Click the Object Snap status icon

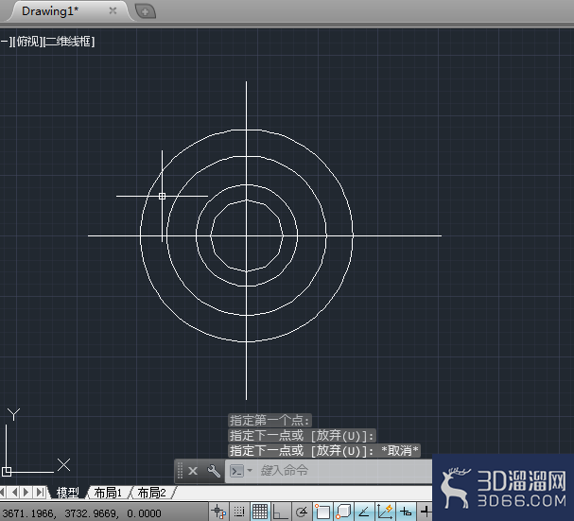pos(322,512)
